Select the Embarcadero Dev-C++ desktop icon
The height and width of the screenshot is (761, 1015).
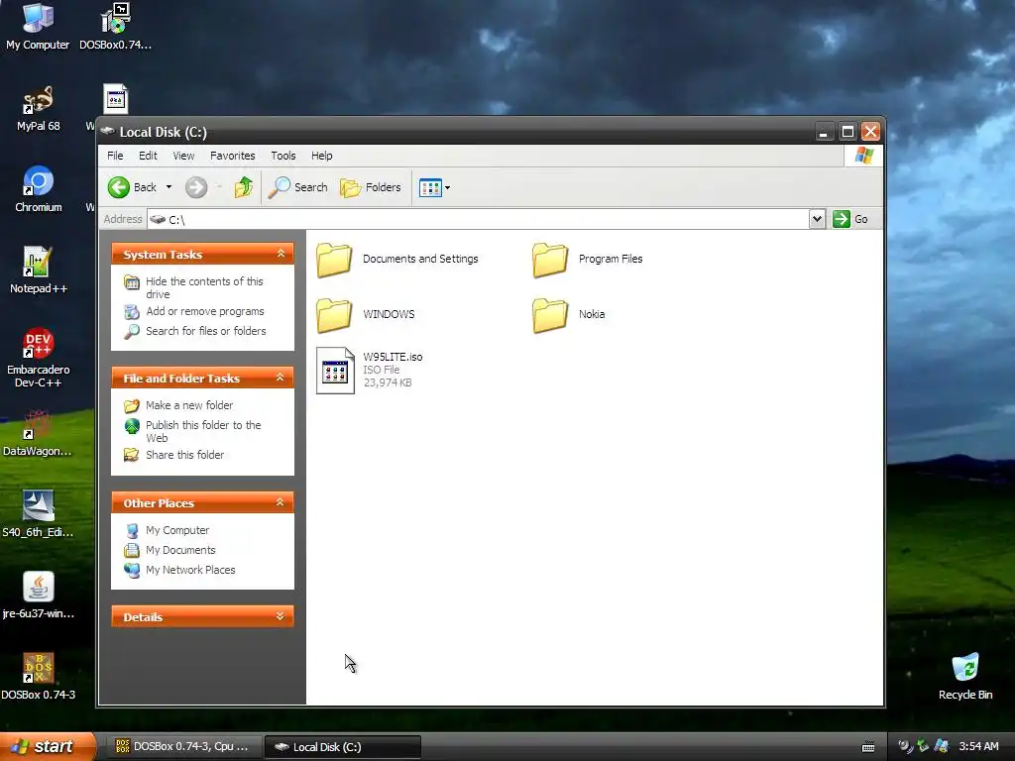click(39, 358)
